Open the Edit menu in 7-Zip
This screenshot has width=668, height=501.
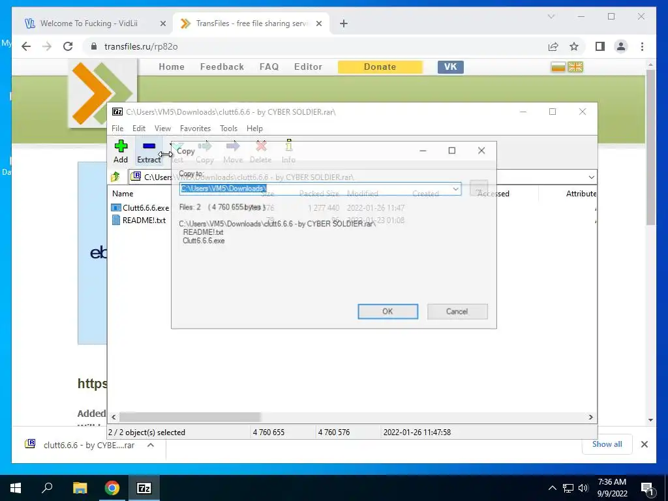click(x=138, y=129)
